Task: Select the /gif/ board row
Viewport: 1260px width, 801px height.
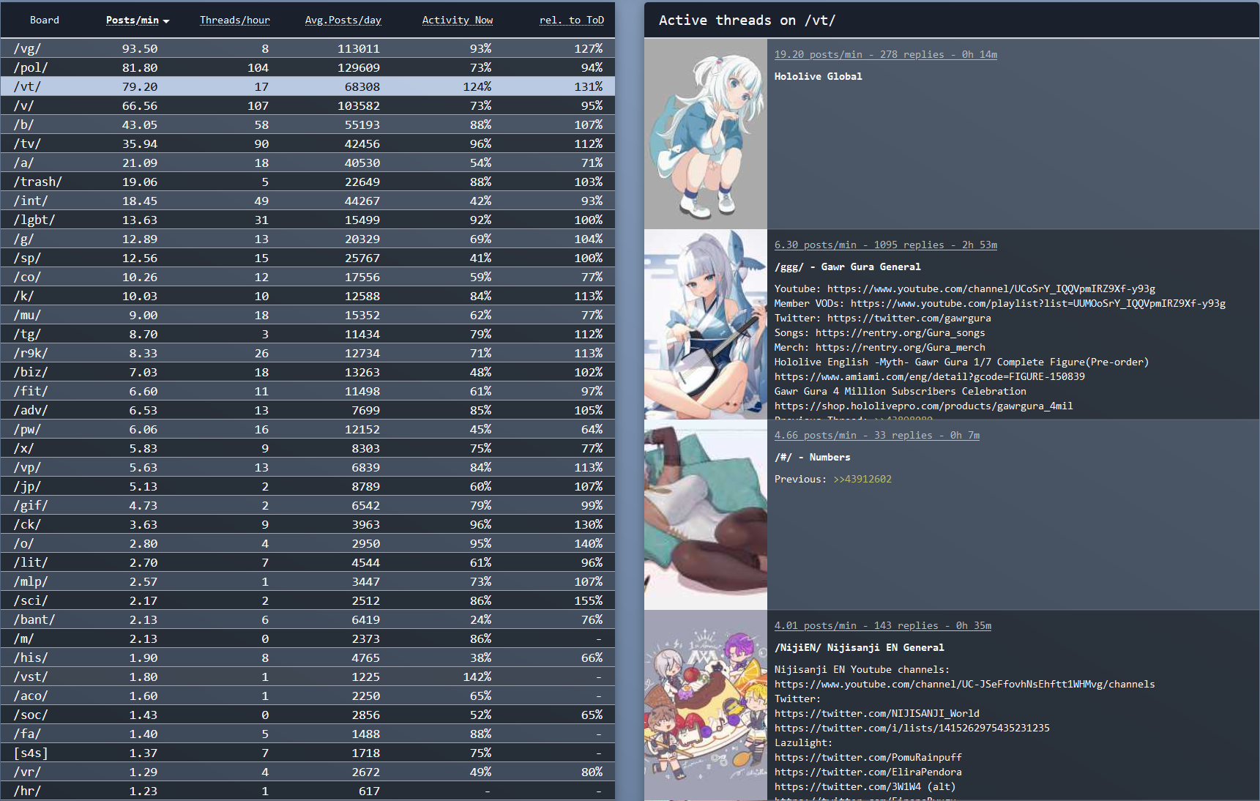Action: click(x=307, y=505)
